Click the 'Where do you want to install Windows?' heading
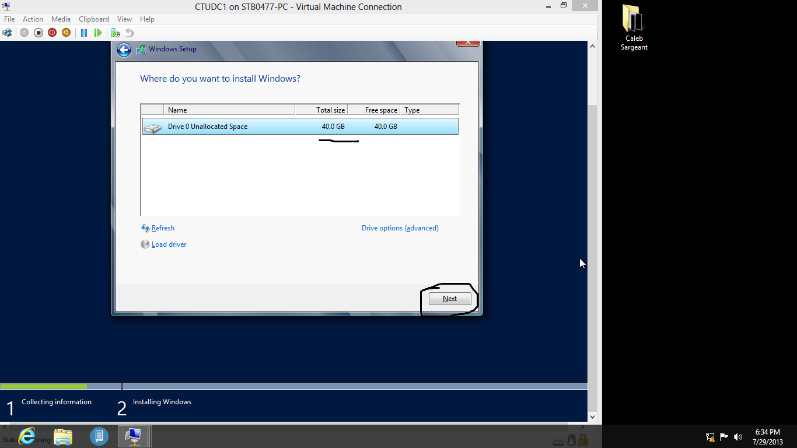Viewport: 797px width, 448px height. tap(220, 79)
